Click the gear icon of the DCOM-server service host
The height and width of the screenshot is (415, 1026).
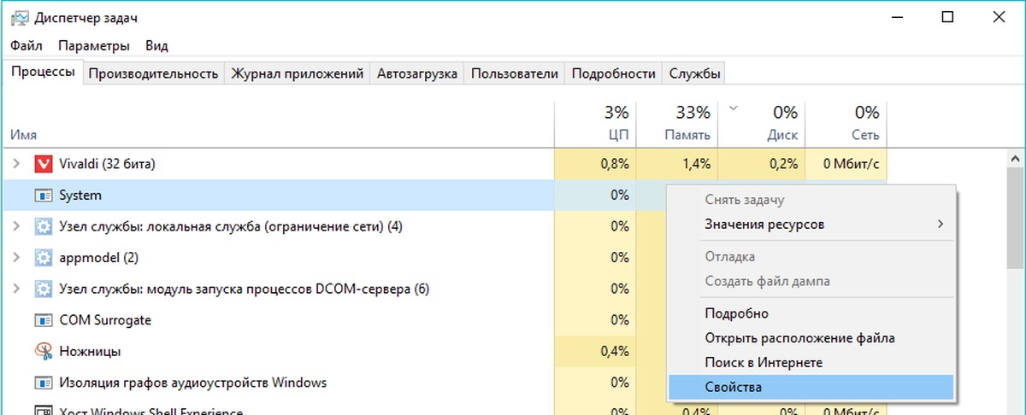point(43,289)
